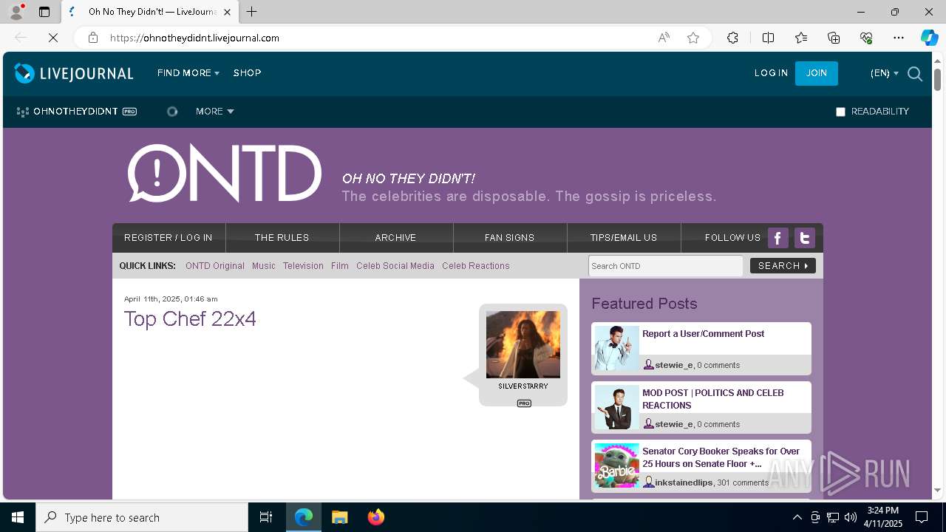Expand the More dropdown in community bar
Image resolution: width=946 pixels, height=532 pixels.
[215, 112]
